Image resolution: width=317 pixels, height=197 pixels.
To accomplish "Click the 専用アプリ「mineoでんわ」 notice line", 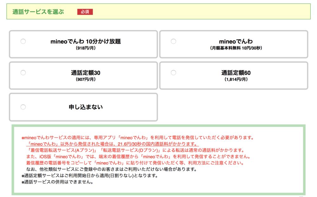I will (138, 138).
